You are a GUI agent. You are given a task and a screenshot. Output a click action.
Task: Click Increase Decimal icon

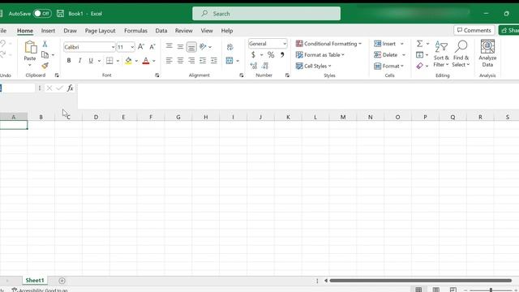pos(254,66)
